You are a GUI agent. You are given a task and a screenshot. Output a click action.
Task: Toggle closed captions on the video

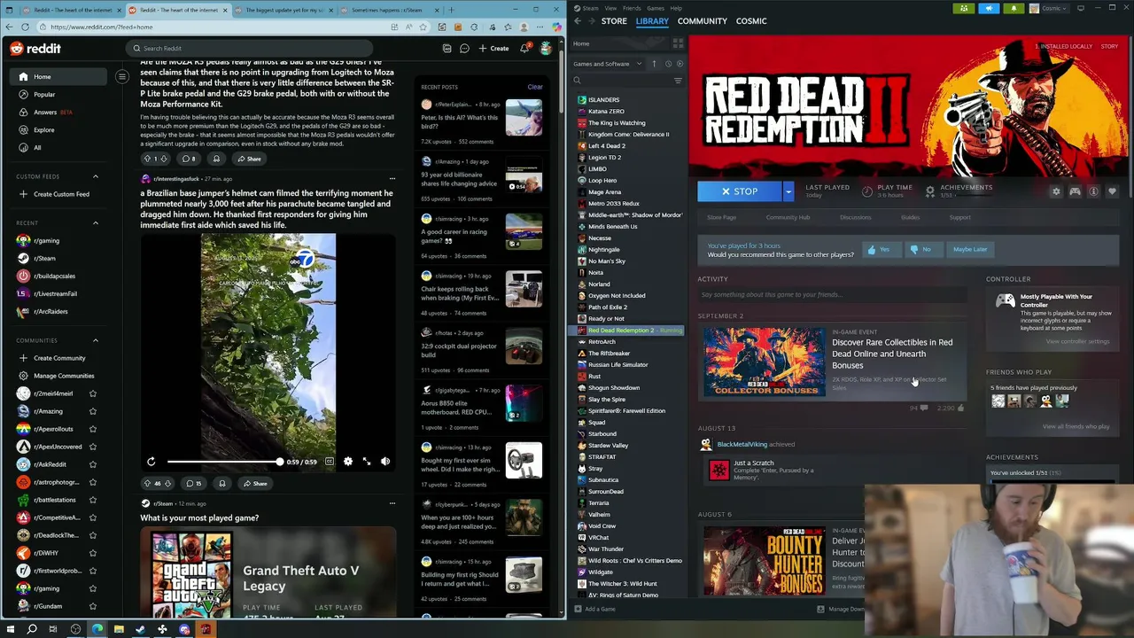330,462
